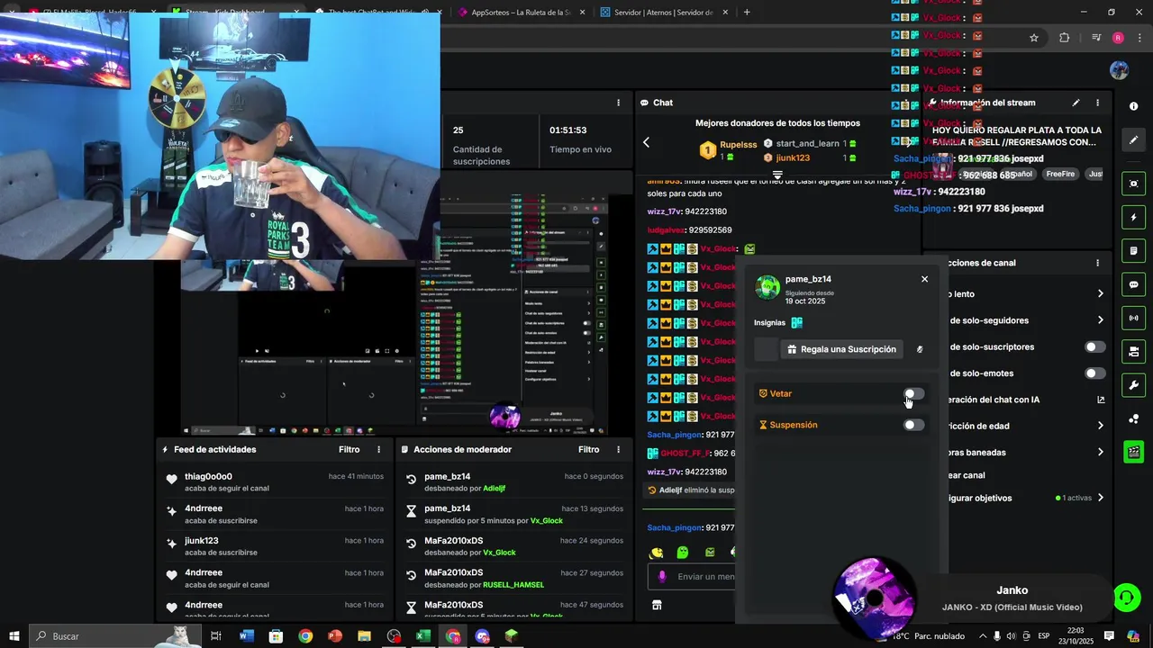Click mute icon beside Regala una Suscripción
This screenshot has height=648, width=1153.
920,349
